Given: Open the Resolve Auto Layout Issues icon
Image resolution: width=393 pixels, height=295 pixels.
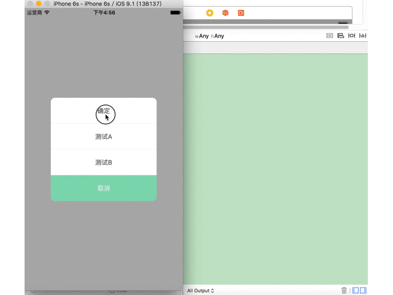Looking at the screenshot, I should [363, 36].
